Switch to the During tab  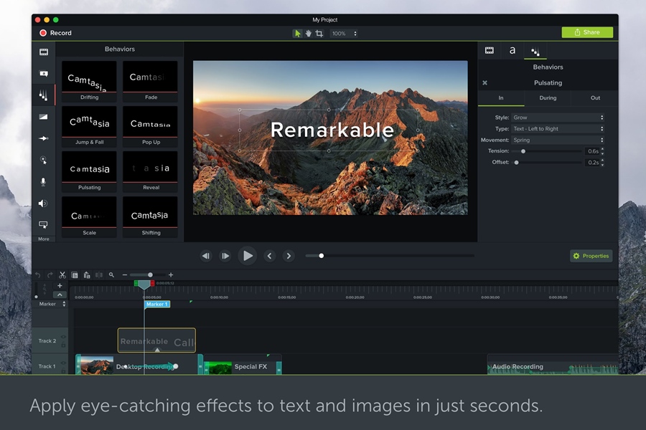click(548, 98)
